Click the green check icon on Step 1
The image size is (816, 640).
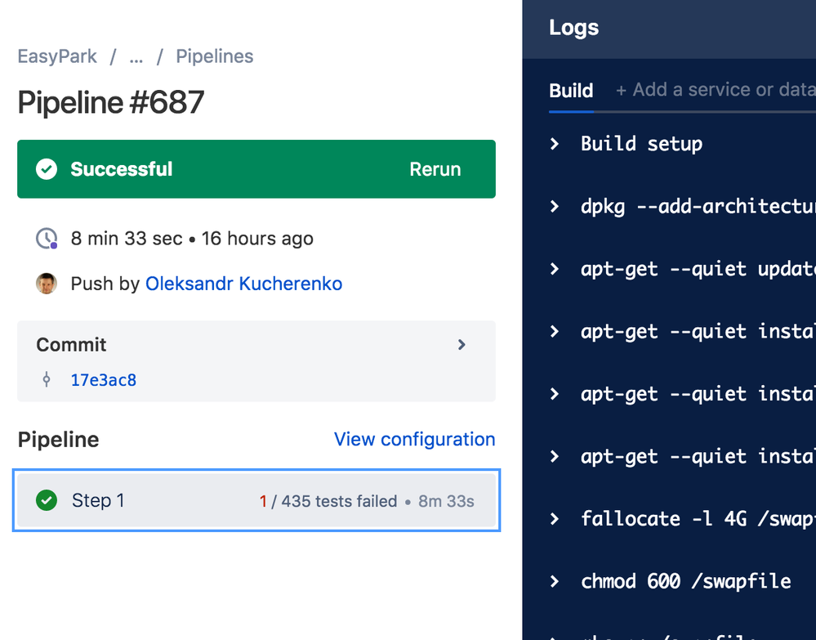(47, 500)
